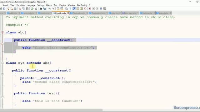Image resolution: width=200 pixels, height=112 pixels.
Task: Switch to the Overloading1.php tab
Action: (x=98, y=13)
